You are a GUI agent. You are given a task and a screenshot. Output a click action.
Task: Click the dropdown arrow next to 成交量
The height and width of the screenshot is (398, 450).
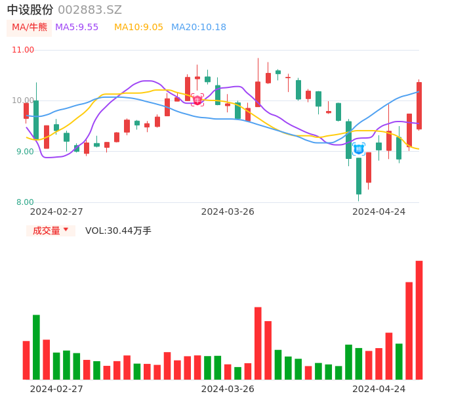(66, 230)
